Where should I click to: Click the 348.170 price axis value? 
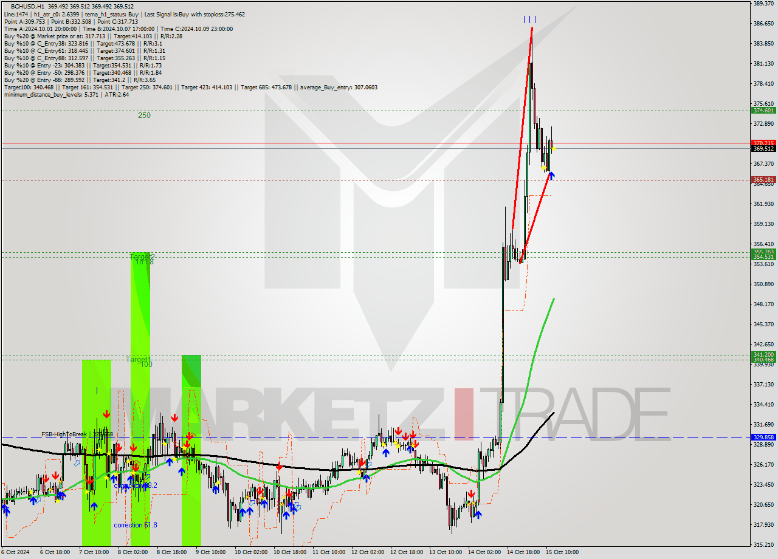(763, 304)
